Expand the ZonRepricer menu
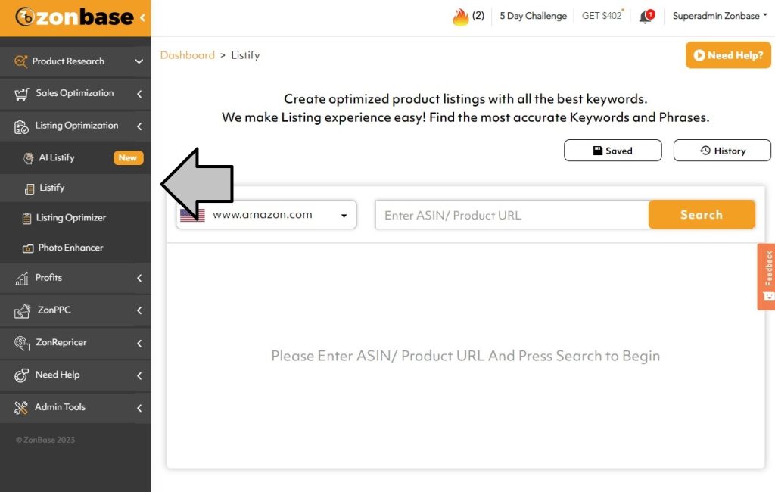This screenshot has width=775, height=492. 139,343
